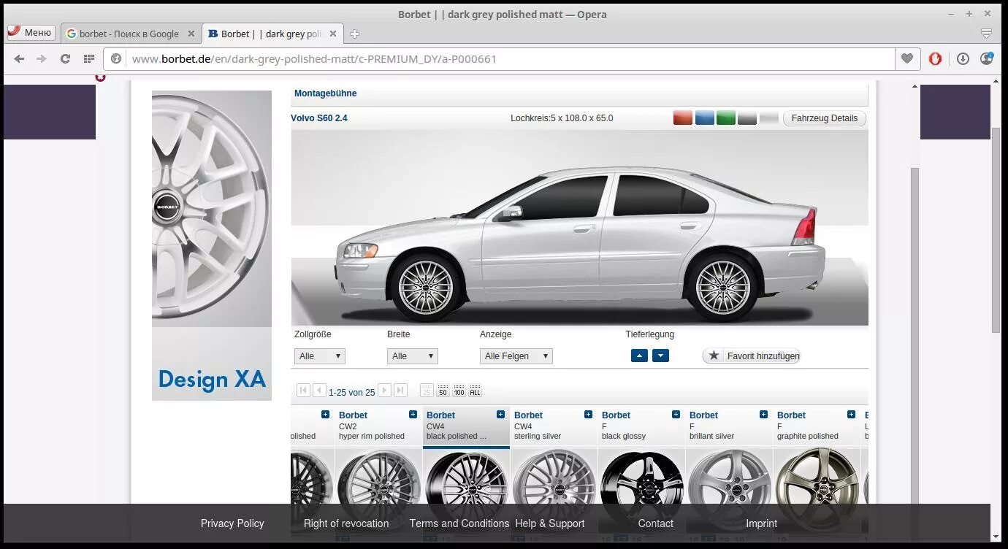Click the Lochkreis 5 x 108.0 x 65.0 text
Image resolution: width=1008 pixels, height=549 pixels.
tap(562, 118)
